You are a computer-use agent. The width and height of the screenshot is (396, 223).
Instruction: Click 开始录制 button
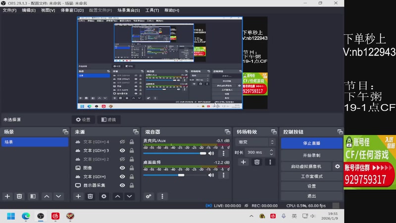312,155
